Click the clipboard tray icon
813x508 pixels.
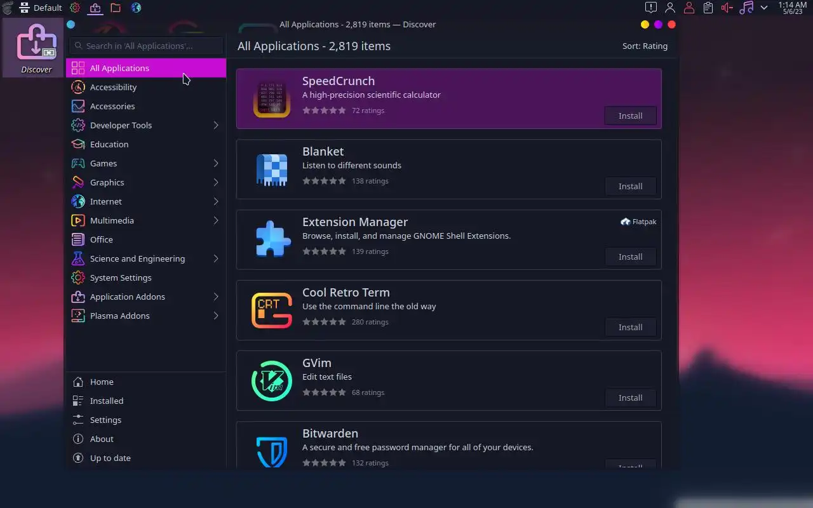coord(708,8)
